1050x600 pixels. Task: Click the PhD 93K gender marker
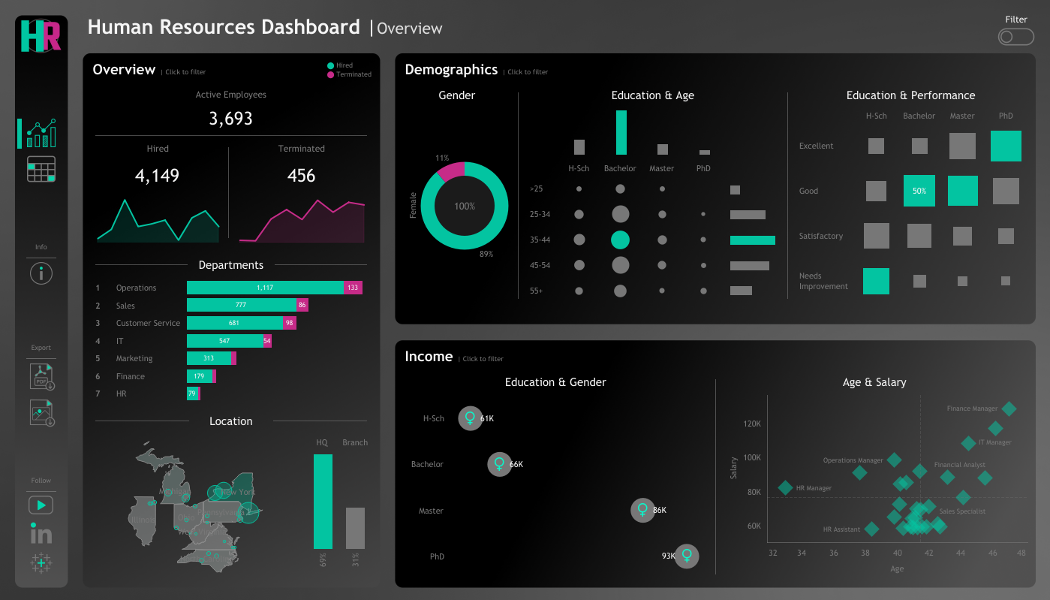[x=686, y=556]
